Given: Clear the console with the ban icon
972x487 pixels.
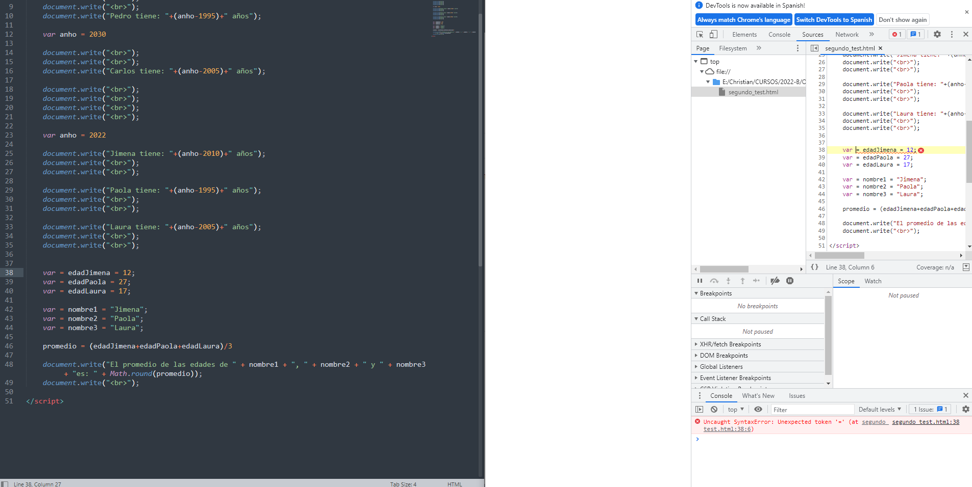Looking at the screenshot, I should [x=714, y=409].
